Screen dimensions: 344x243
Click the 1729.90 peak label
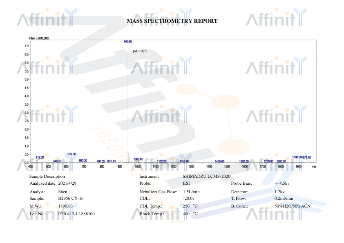268,161
